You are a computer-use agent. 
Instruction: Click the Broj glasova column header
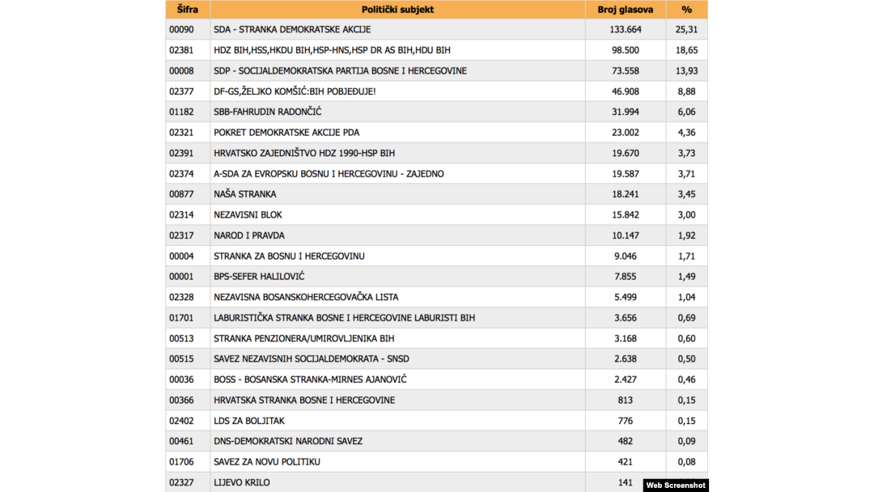626,10
